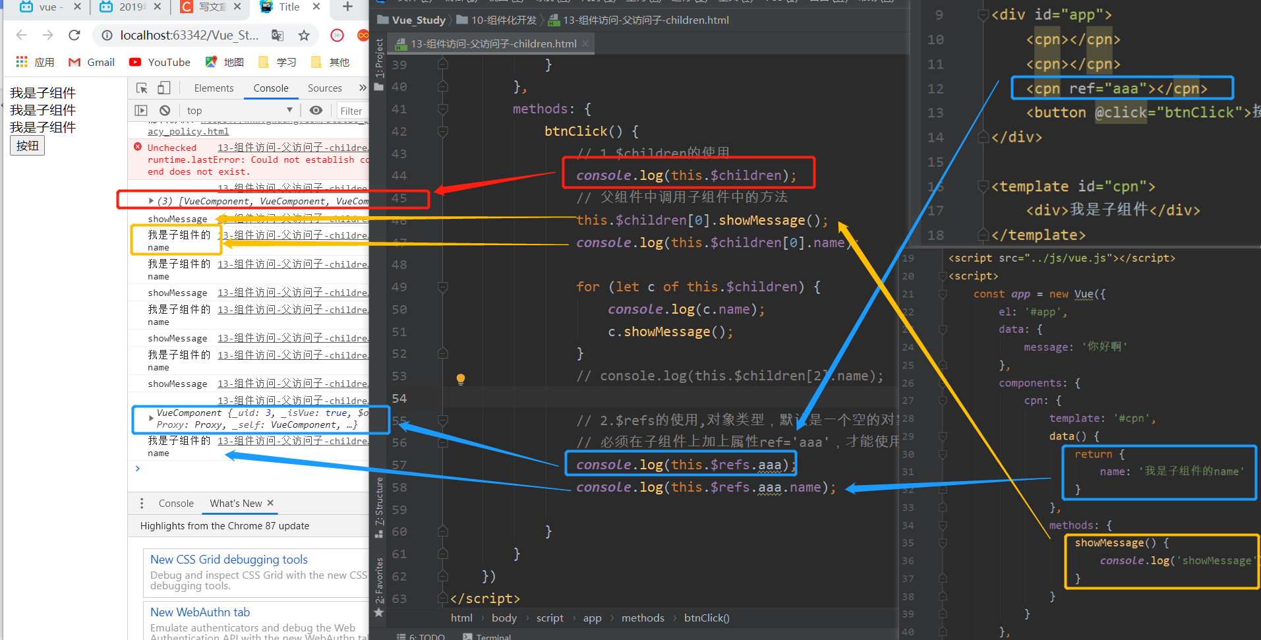Reload the localhost page in Chrome

tap(74, 35)
